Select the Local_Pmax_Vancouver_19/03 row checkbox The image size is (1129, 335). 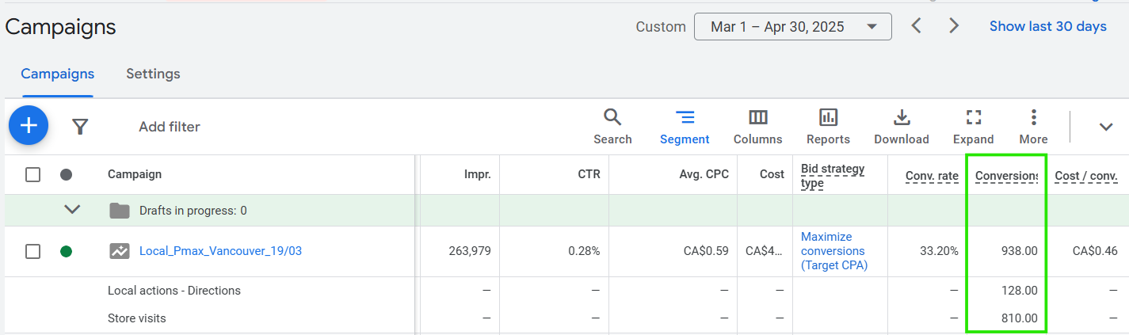[32, 251]
